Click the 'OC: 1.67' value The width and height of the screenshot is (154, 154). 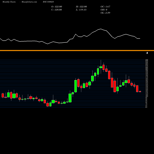coord(105,6)
